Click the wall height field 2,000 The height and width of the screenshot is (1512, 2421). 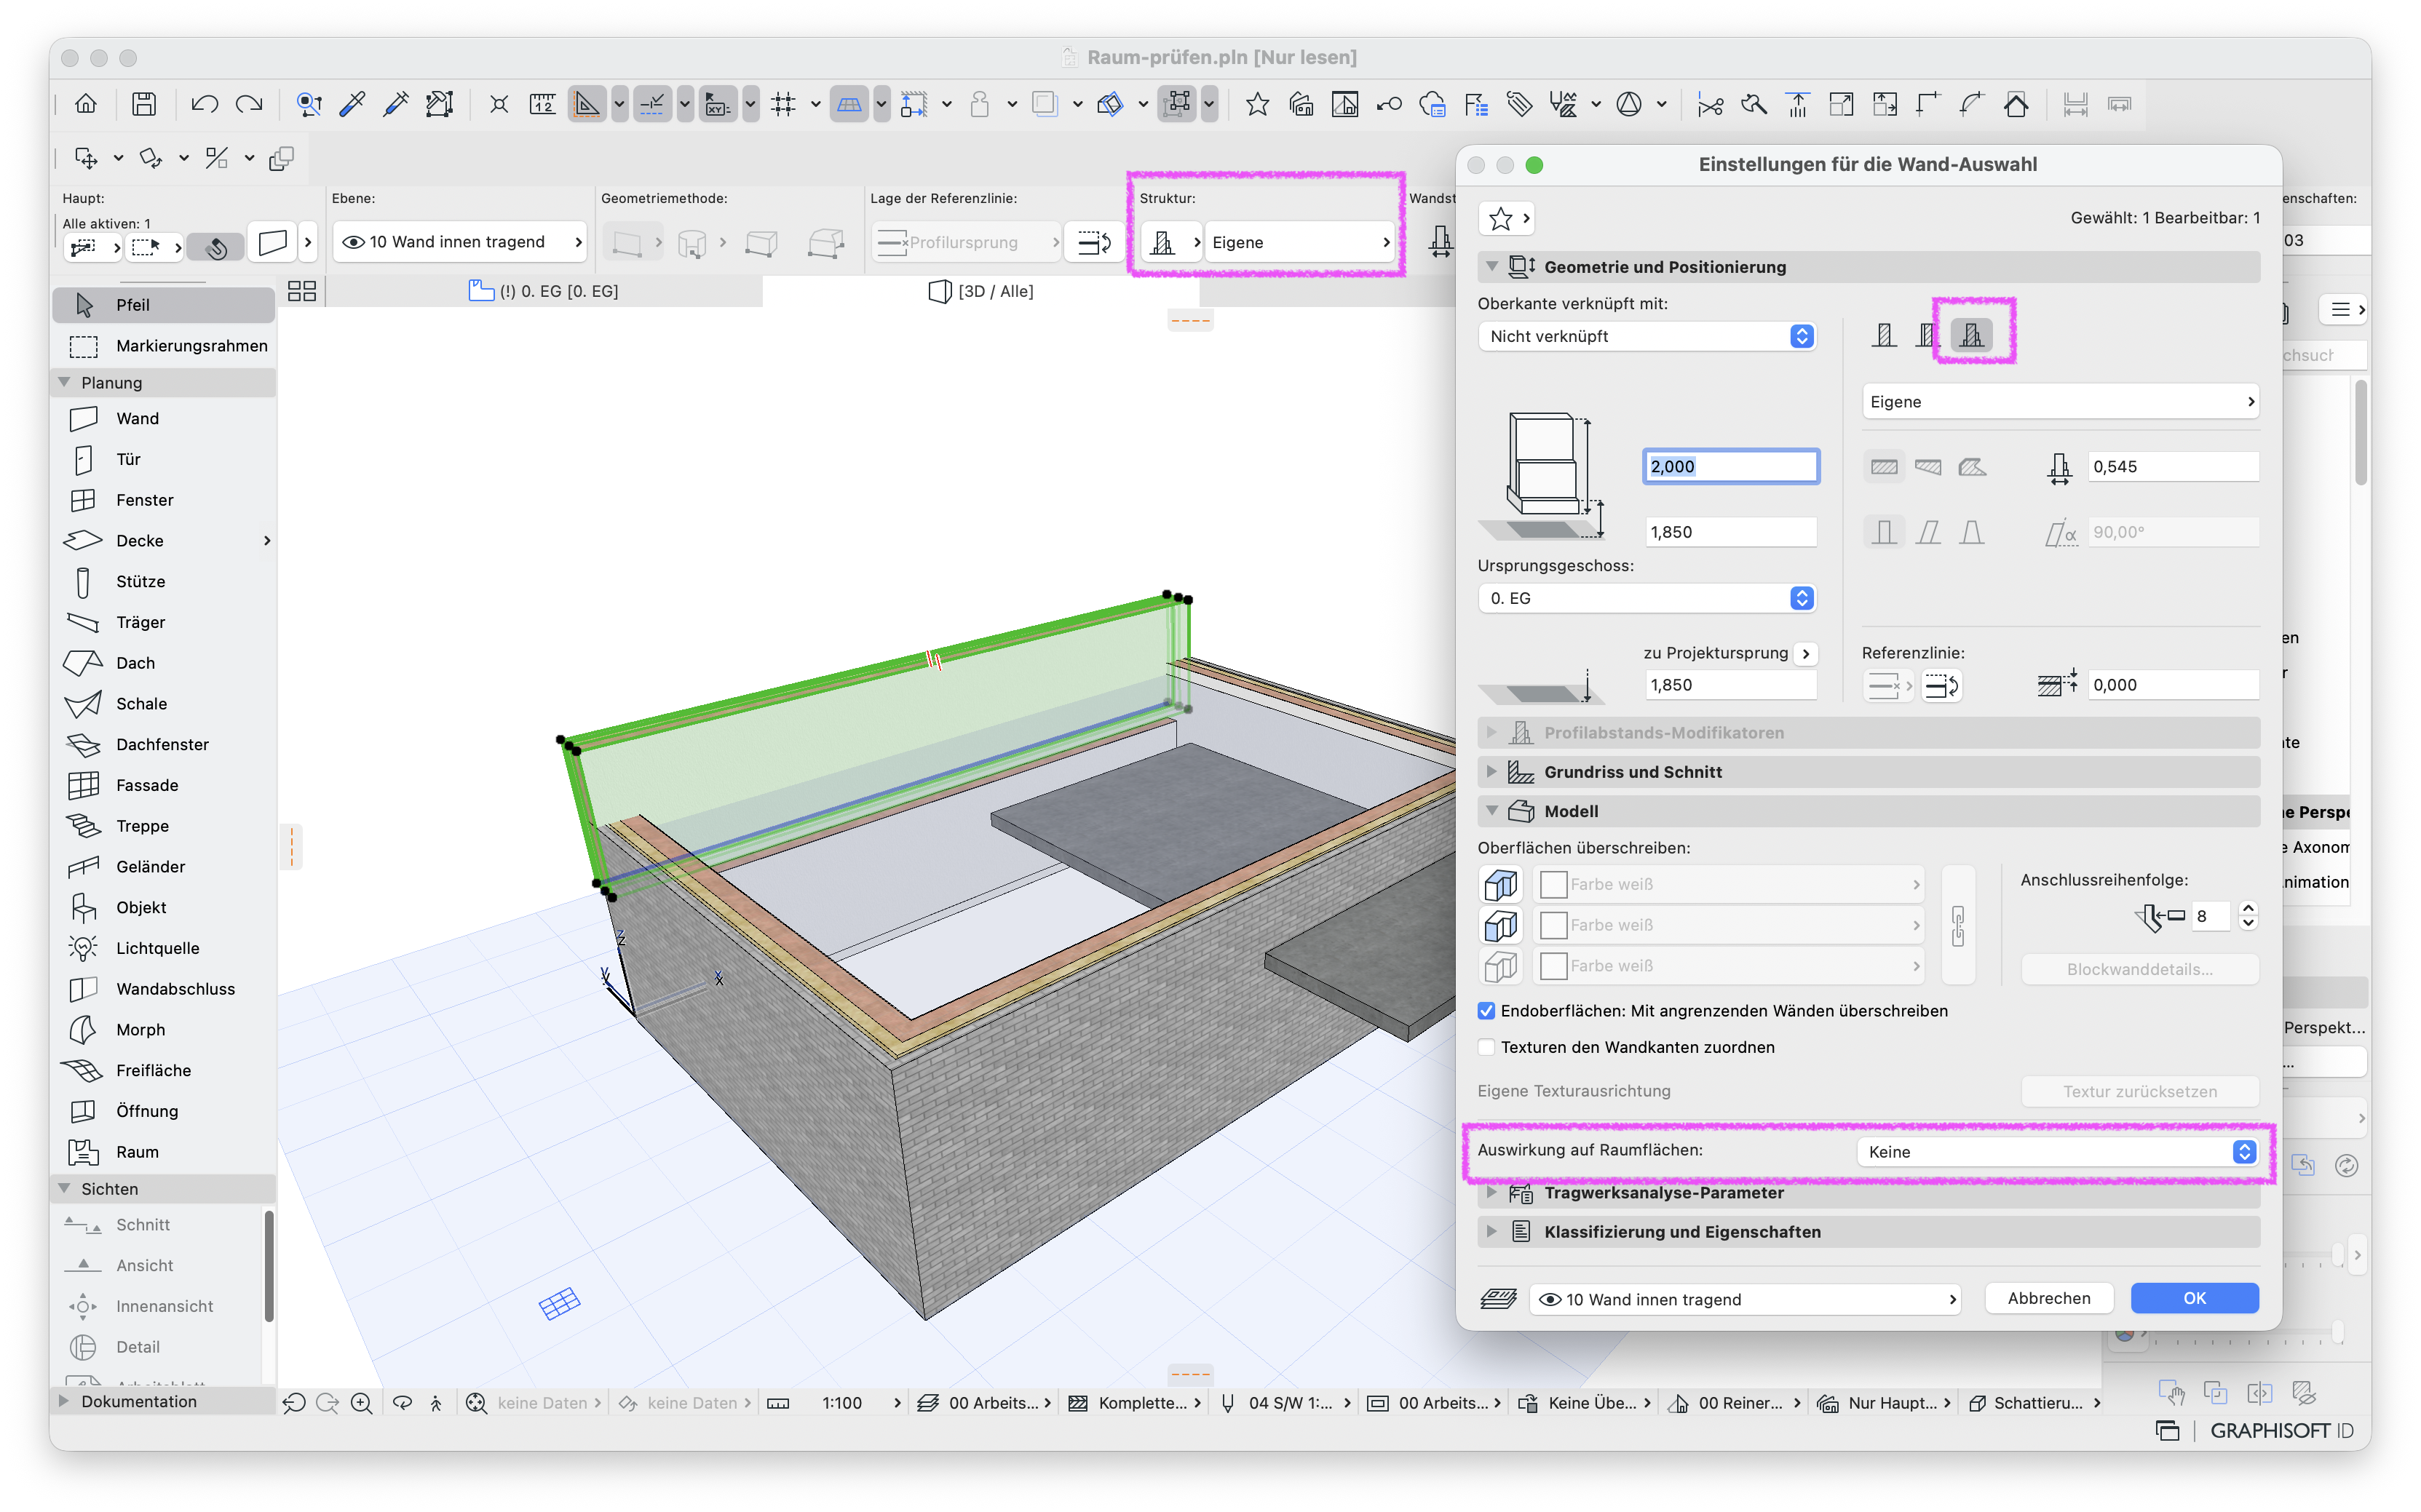click(x=1731, y=466)
